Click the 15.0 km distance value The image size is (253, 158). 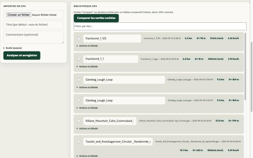(x=219, y=121)
